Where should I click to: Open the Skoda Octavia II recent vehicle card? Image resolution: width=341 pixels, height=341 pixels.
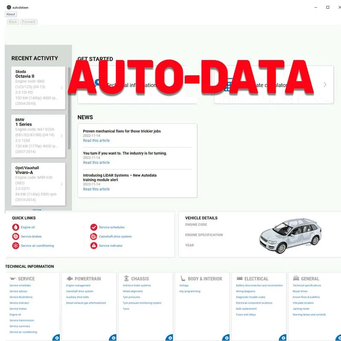coord(38,88)
